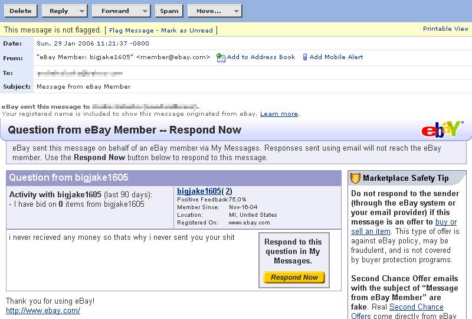Visit http://www.ebay.com/ link
Image resolution: width=472 pixels, height=319 pixels.
click(43, 311)
